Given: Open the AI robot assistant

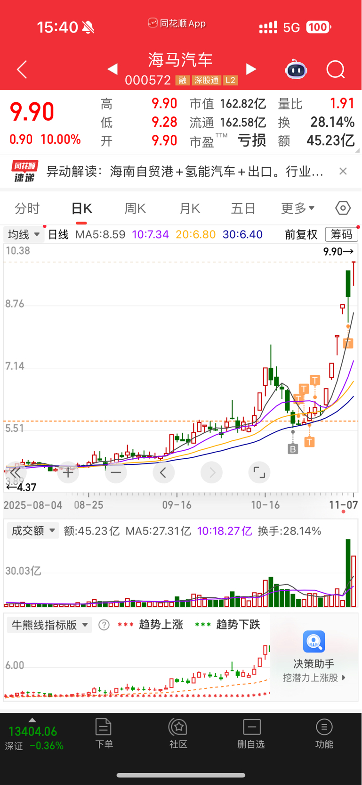Looking at the screenshot, I should point(296,70).
